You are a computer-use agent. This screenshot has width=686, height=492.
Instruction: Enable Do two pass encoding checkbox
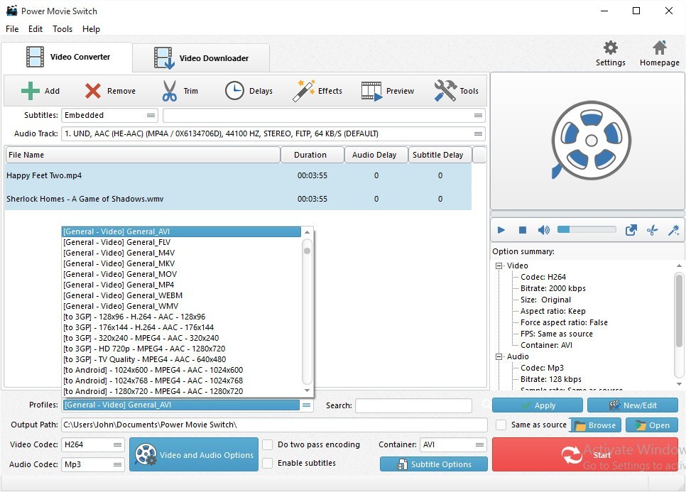click(x=268, y=445)
